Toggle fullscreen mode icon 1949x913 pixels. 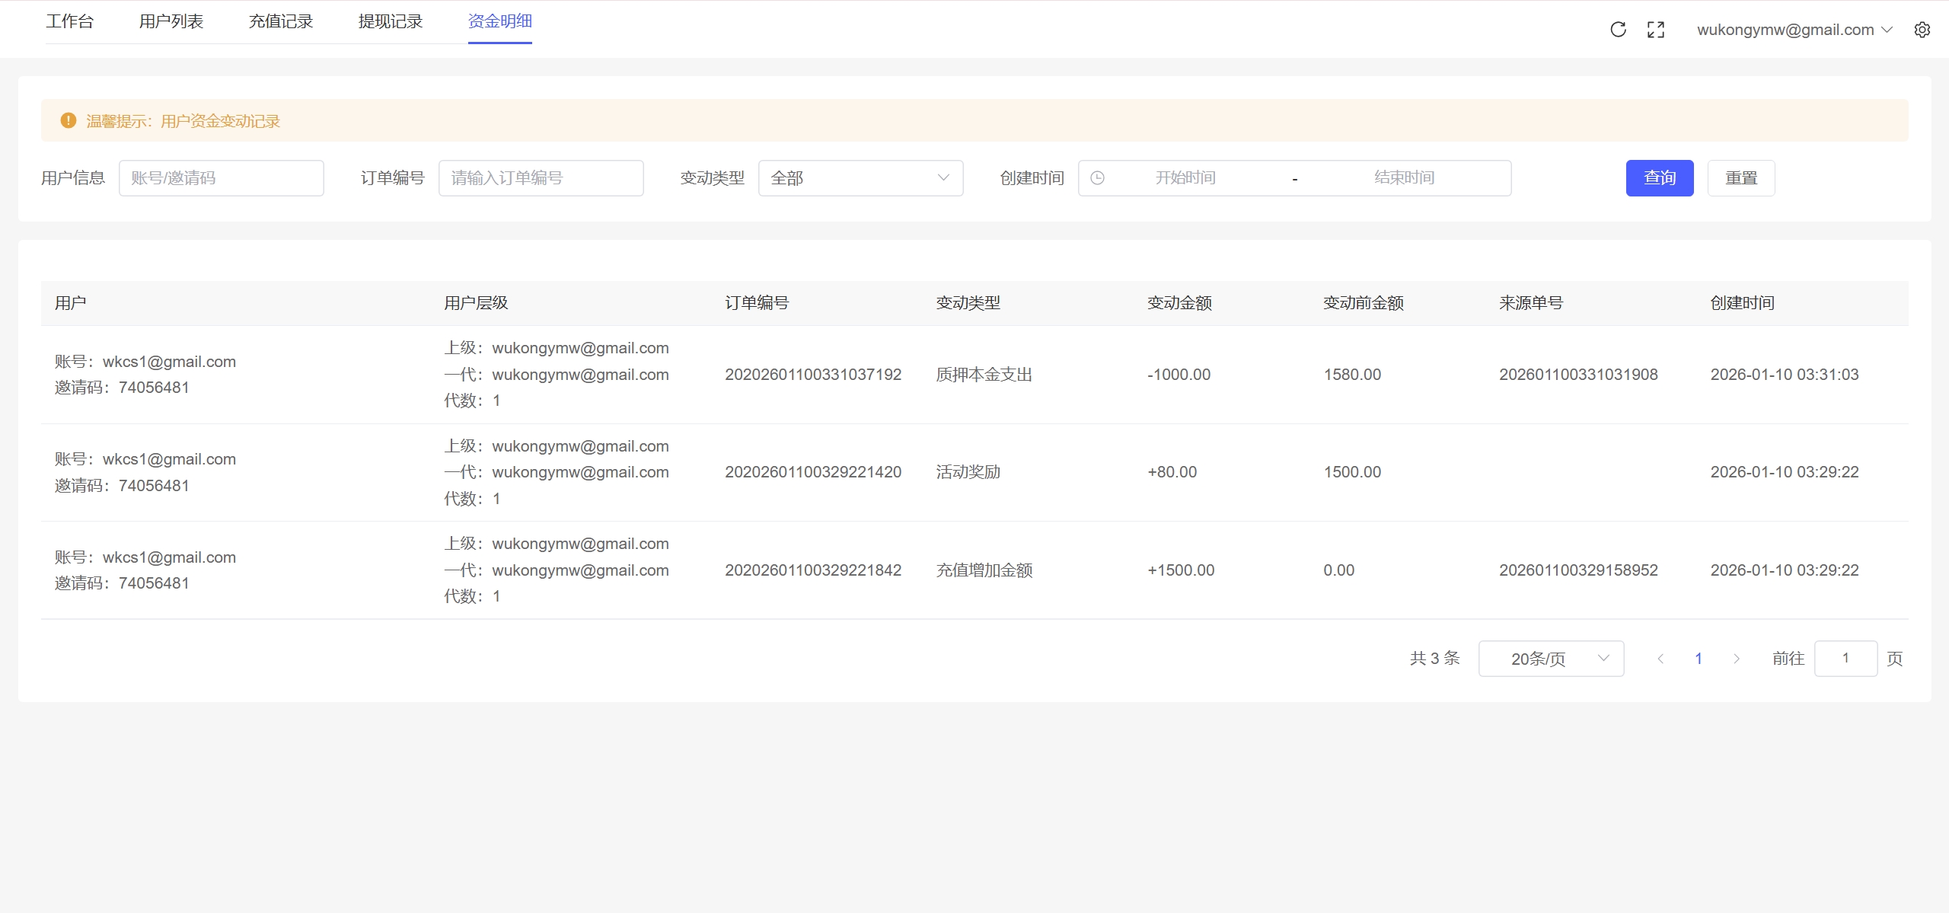(1656, 30)
